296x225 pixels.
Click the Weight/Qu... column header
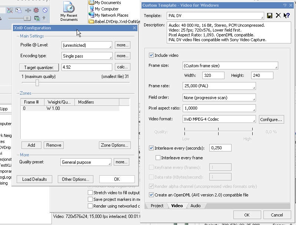(x=60, y=102)
